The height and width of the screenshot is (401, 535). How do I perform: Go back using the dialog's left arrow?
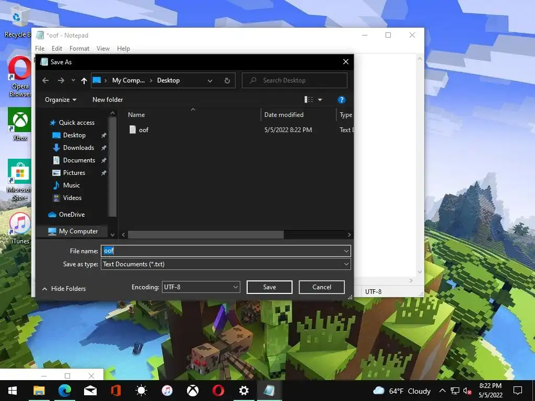pos(45,80)
